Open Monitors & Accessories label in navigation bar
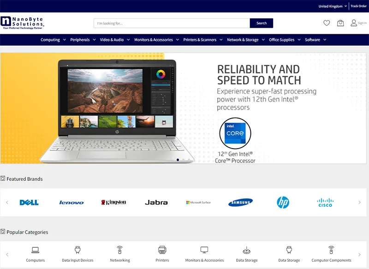The image size is (369, 269). pos(154,40)
